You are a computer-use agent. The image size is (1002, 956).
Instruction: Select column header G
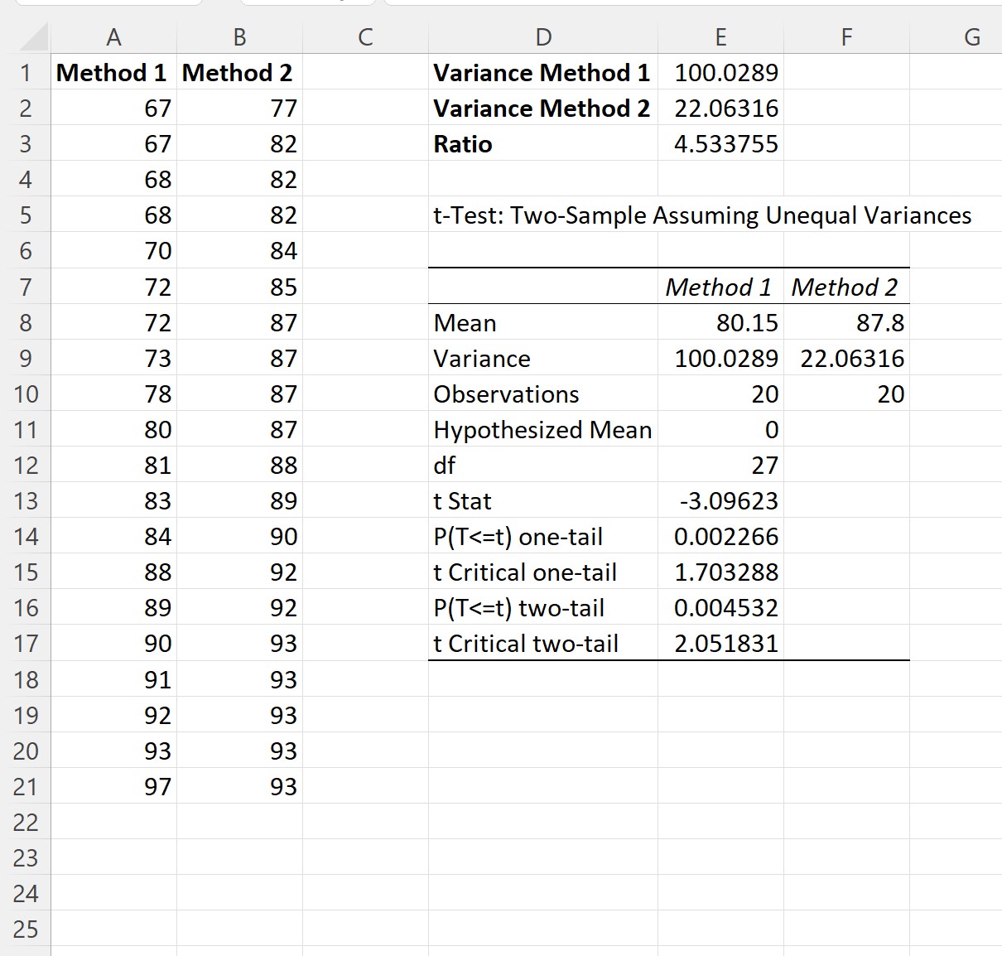972,37
